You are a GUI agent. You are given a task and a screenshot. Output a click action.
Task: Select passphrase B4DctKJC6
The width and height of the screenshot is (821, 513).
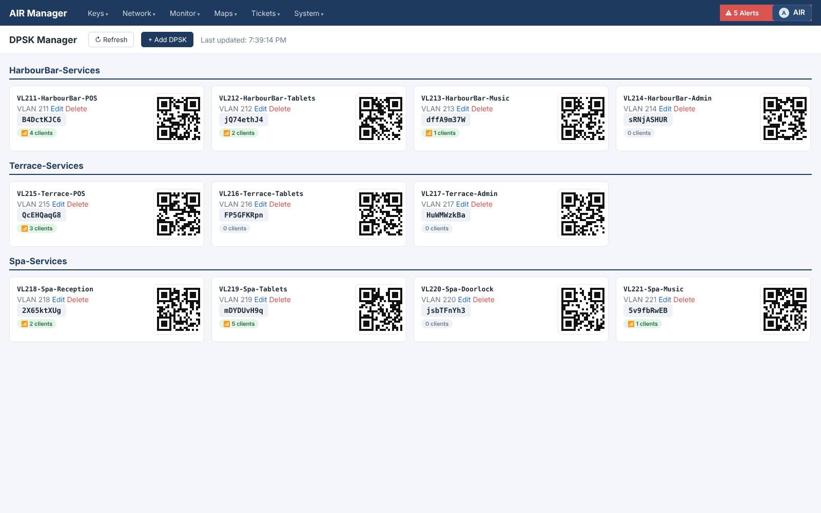click(x=42, y=120)
